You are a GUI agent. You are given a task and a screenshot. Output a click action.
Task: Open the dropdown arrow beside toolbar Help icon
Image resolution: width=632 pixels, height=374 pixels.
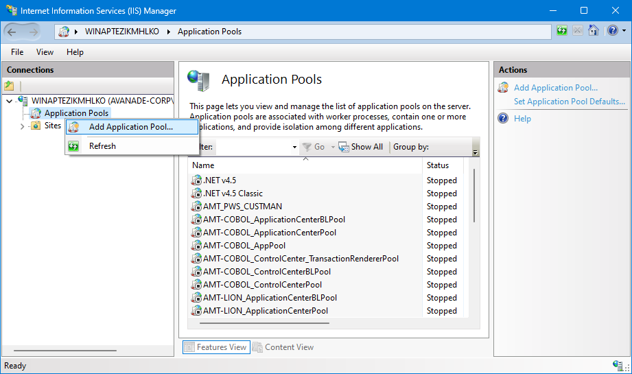624,31
